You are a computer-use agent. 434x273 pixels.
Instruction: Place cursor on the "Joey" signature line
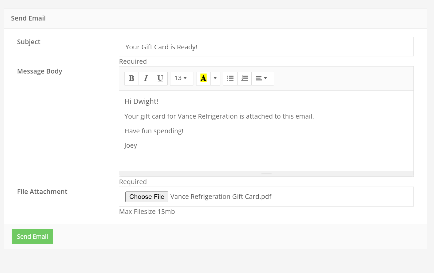point(131,146)
